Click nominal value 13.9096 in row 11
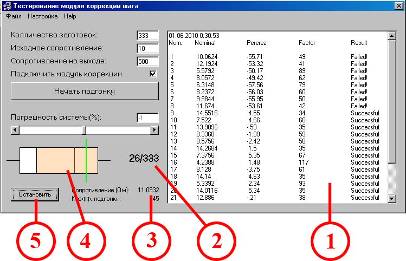406x261 pixels. tap(207, 127)
